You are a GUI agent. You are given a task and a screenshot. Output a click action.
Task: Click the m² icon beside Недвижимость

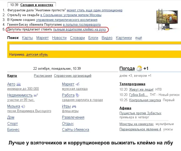click(x=36, y=95)
